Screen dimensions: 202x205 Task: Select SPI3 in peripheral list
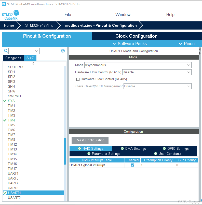click(11, 81)
